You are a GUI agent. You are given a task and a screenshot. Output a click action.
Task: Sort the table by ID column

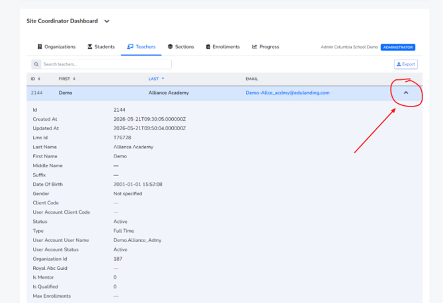35,79
